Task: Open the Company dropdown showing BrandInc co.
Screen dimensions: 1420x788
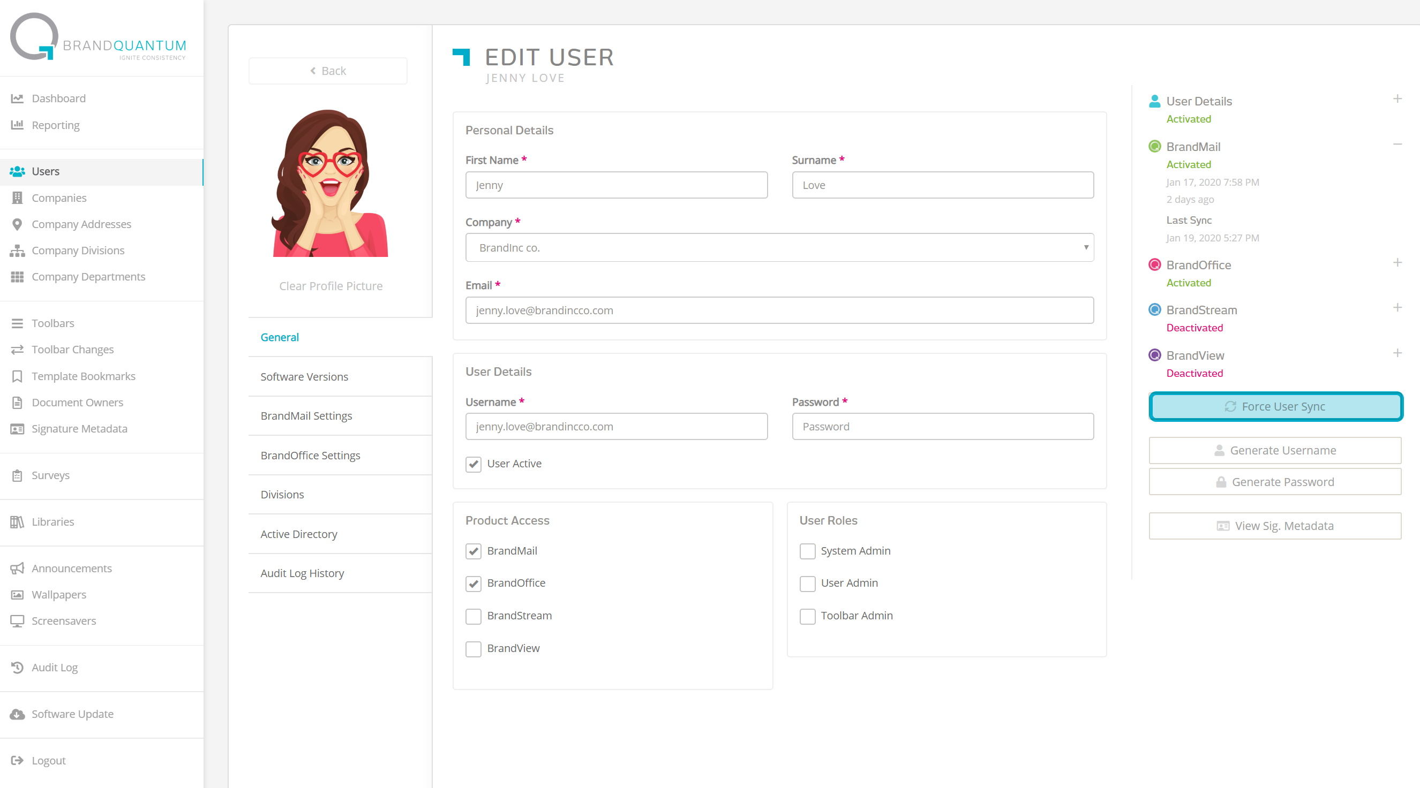Action: pyautogui.click(x=779, y=248)
